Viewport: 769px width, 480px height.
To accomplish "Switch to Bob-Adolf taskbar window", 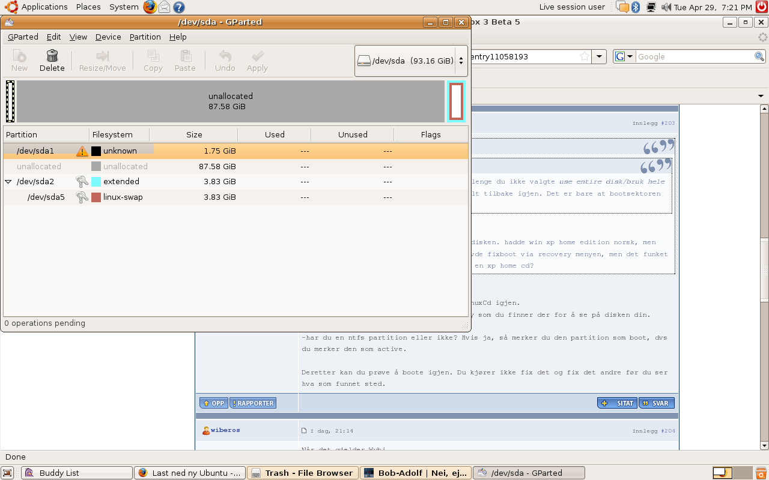I will 415,473.
